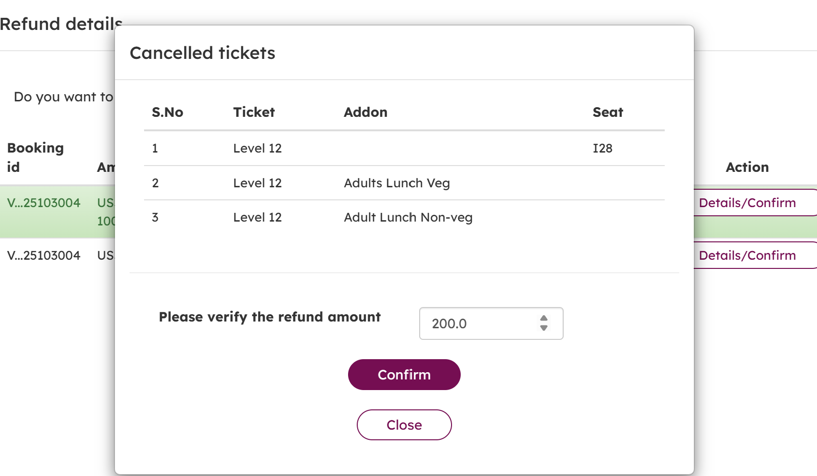Open Details/Confirm for the green highlighted booking
Screen dimensions: 817x476
coord(747,203)
